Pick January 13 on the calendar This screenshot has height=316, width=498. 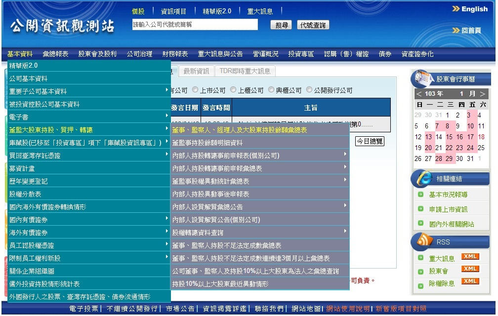pyautogui.click(x=428, y=137)
